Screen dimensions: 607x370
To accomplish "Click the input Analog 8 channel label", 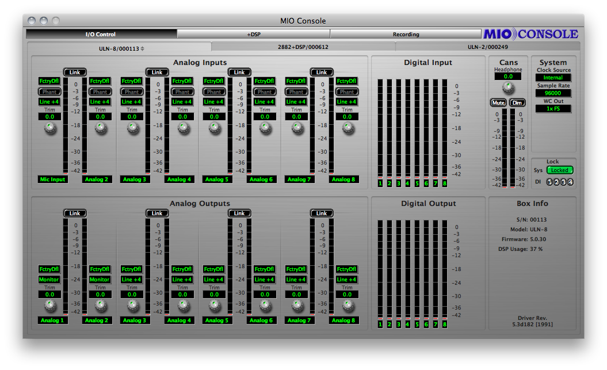I will coord(343,179).
